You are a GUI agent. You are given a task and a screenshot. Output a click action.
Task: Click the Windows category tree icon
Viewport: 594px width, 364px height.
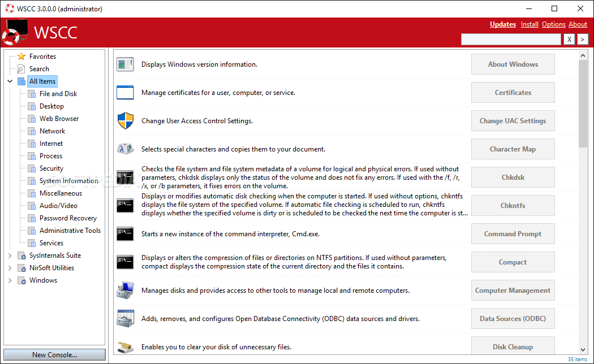tap(21, 280)
